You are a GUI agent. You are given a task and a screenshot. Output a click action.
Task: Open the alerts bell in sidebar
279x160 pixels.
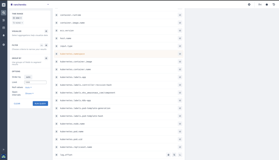pyautogui.click(x=4, y=35)
